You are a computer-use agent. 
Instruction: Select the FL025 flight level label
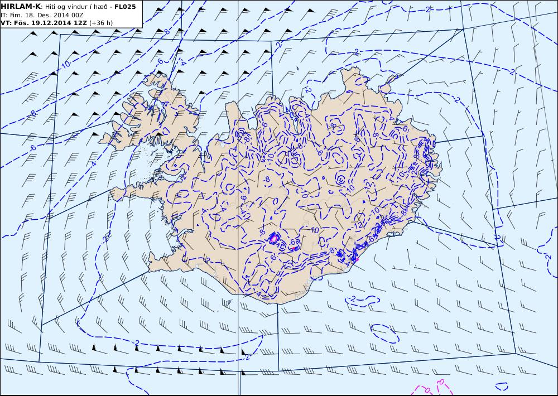coord(125,7)
